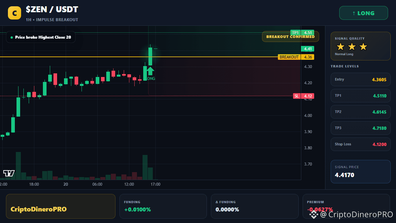The height and width of the screenshot is (223, 396).
Task: Click the 12:00 time axis label
Action: [x=129, y=184]
